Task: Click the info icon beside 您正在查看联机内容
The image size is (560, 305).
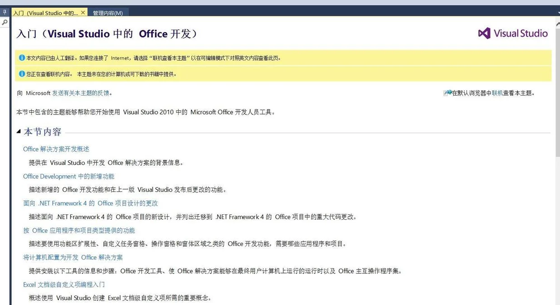Action: coord(22,74)
